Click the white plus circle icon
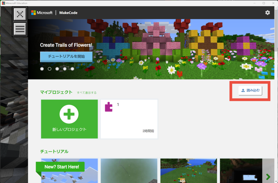Viewport: 278px width, 183px height. tap(69, 114)
